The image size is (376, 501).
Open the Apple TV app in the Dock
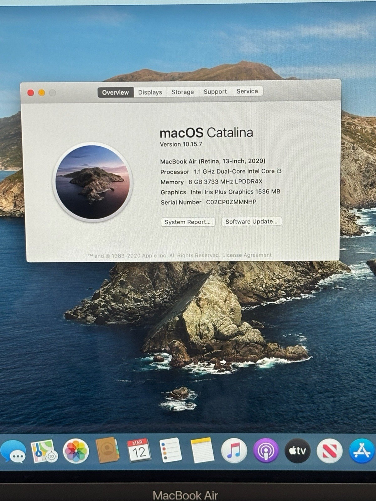(x=298, y=451)
